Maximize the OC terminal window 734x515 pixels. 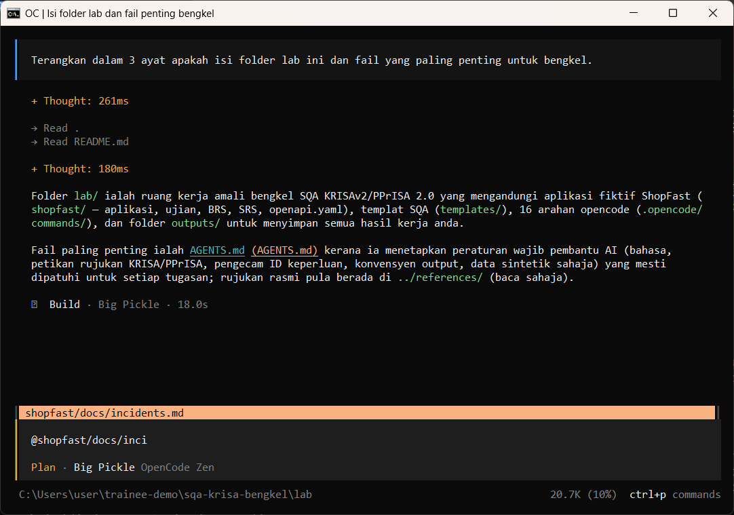(x=673, y=13)
